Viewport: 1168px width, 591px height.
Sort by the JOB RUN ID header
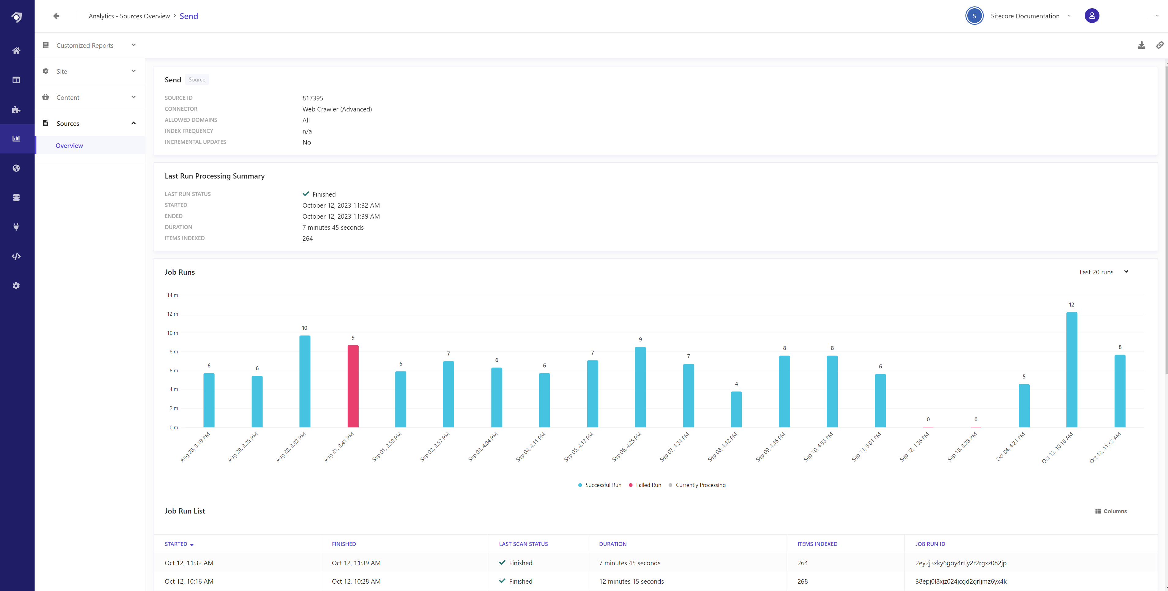pyautogui.click(x=930, y=544)
